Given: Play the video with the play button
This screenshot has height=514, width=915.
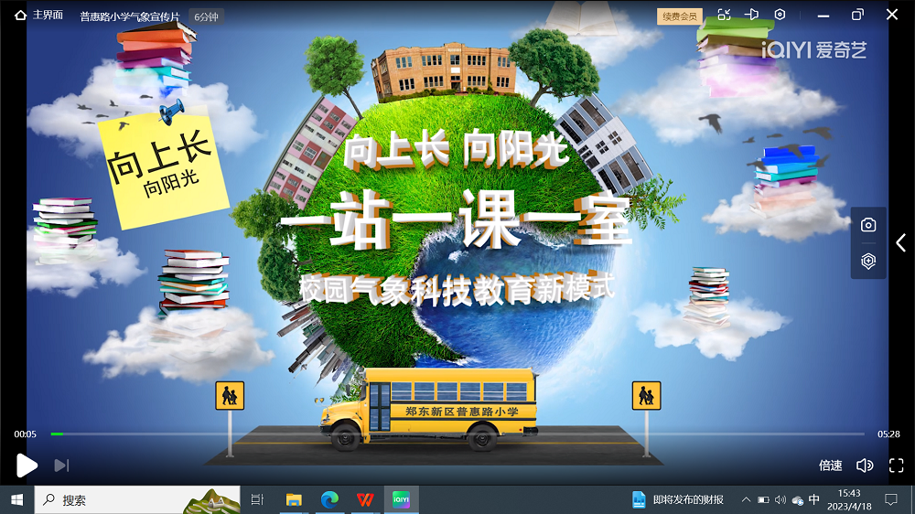Looking at the screenshot, I should pos(27,466).
